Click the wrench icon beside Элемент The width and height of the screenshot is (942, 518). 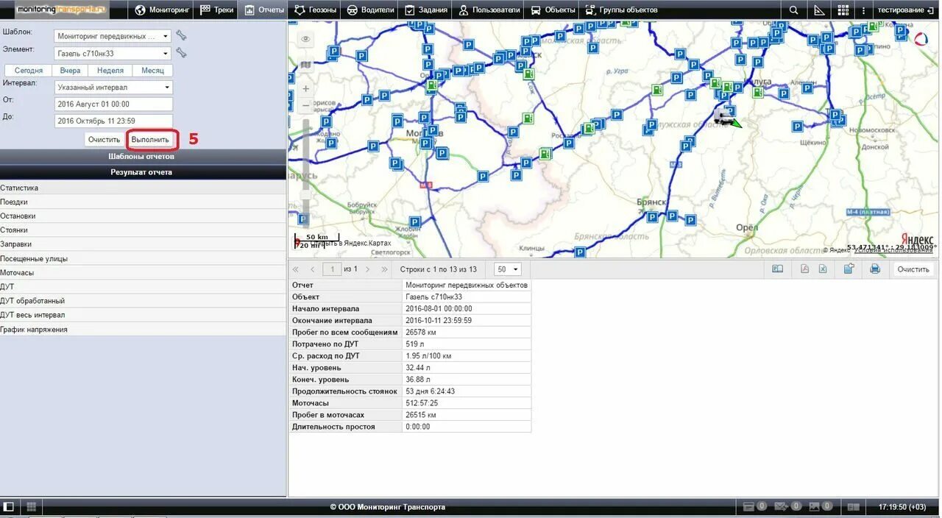coord(181,53)
